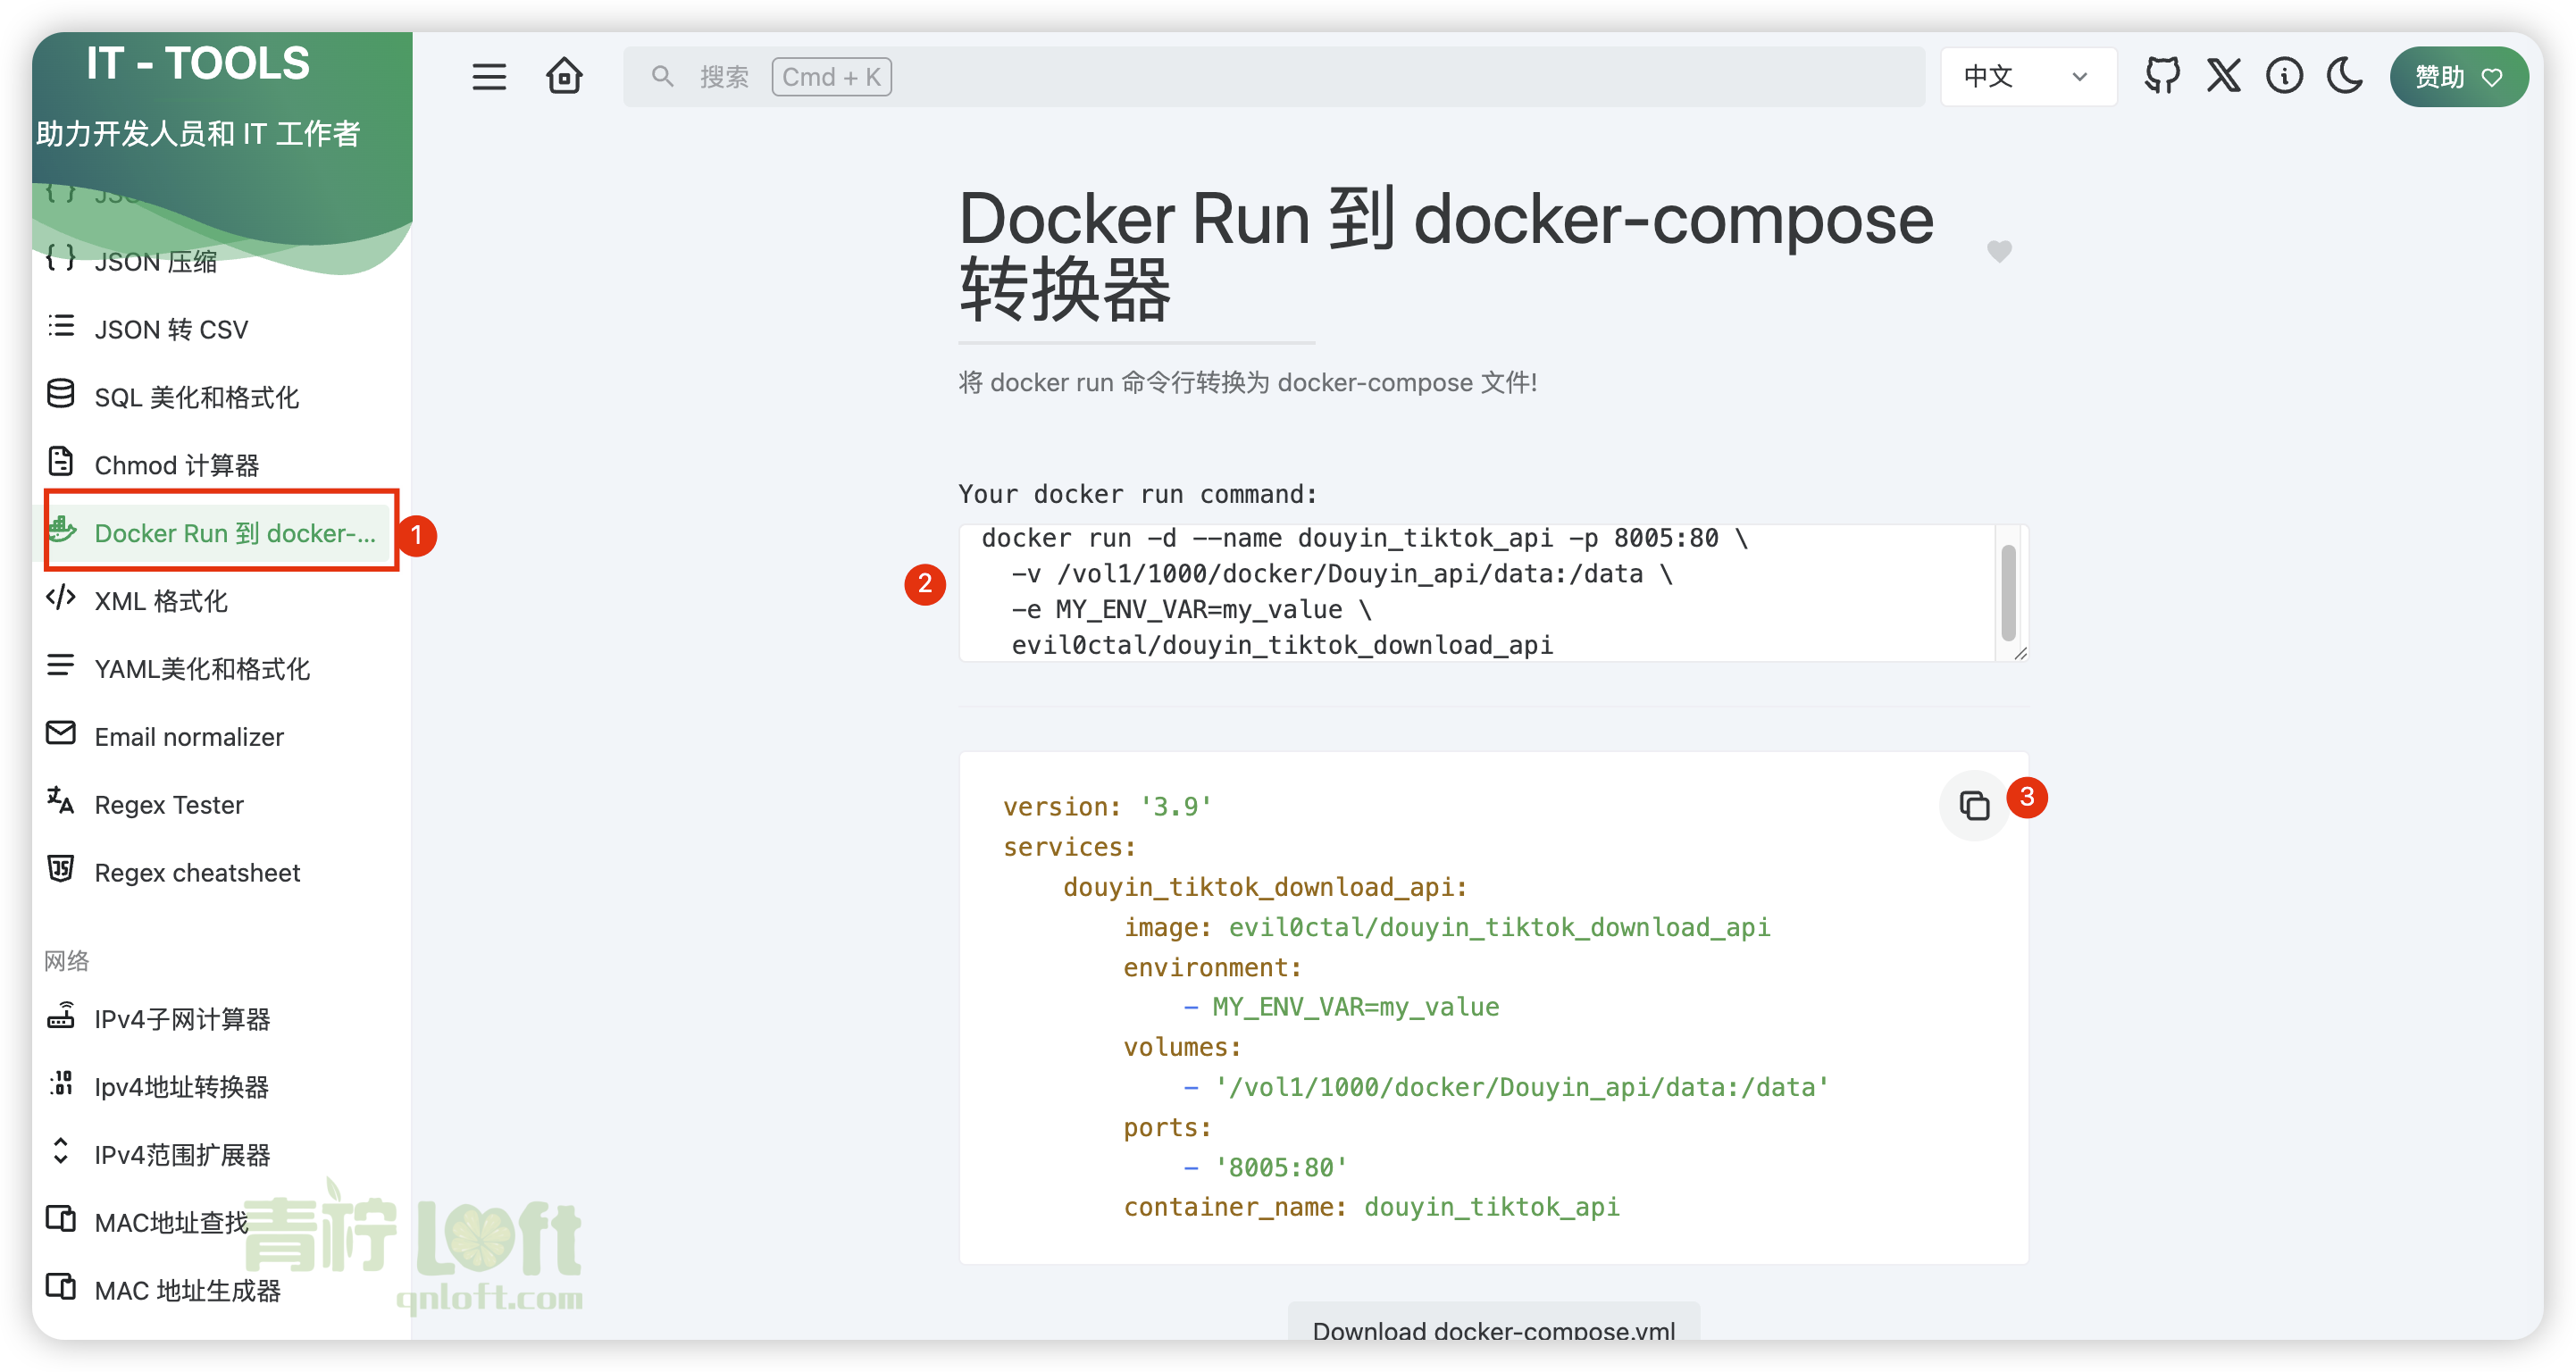
Task: Open the GitHub repository icon
Action: tap(2162, 76)
